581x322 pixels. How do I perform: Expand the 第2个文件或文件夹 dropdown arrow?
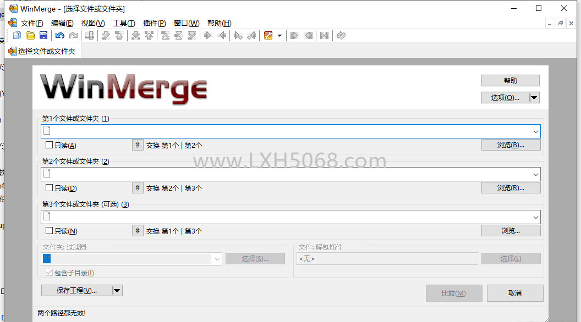point(535,174)
